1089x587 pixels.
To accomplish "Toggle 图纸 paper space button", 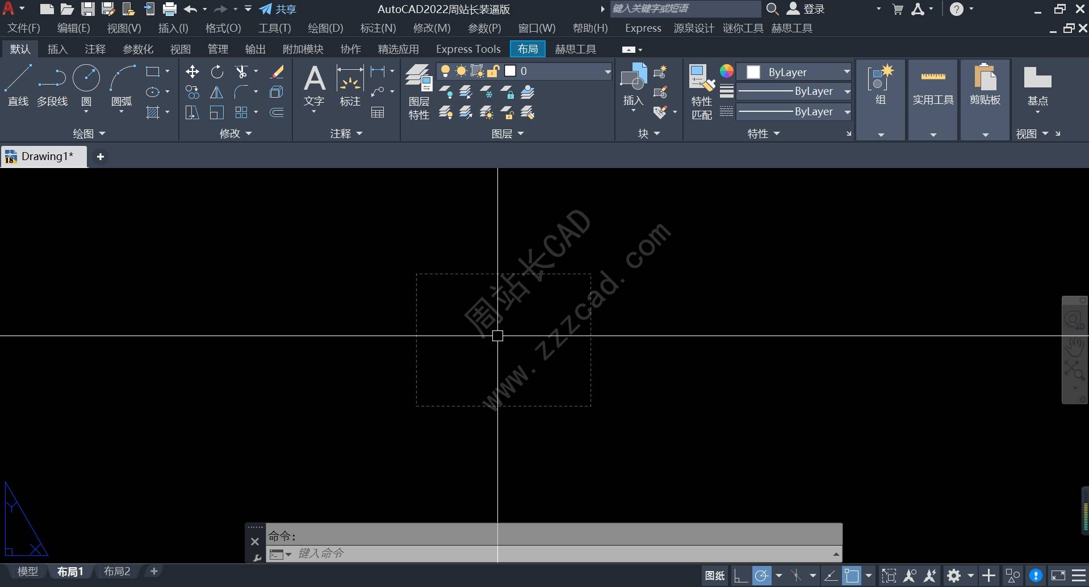I will tap(715, 576).
